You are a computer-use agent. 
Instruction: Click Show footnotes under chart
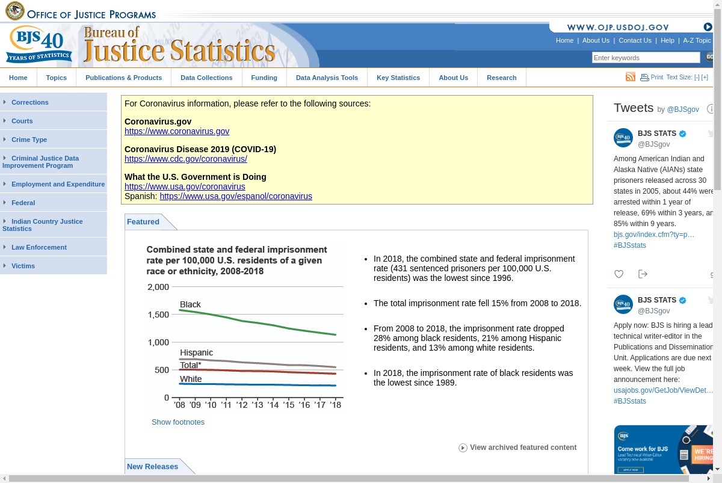coord(178,422)
